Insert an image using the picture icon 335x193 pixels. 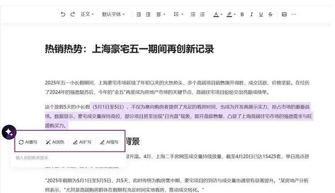(284, 14)
